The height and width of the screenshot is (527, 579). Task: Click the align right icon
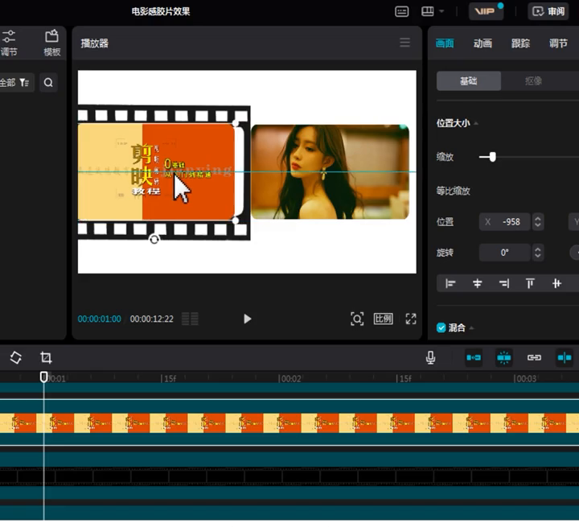[504, 284]
